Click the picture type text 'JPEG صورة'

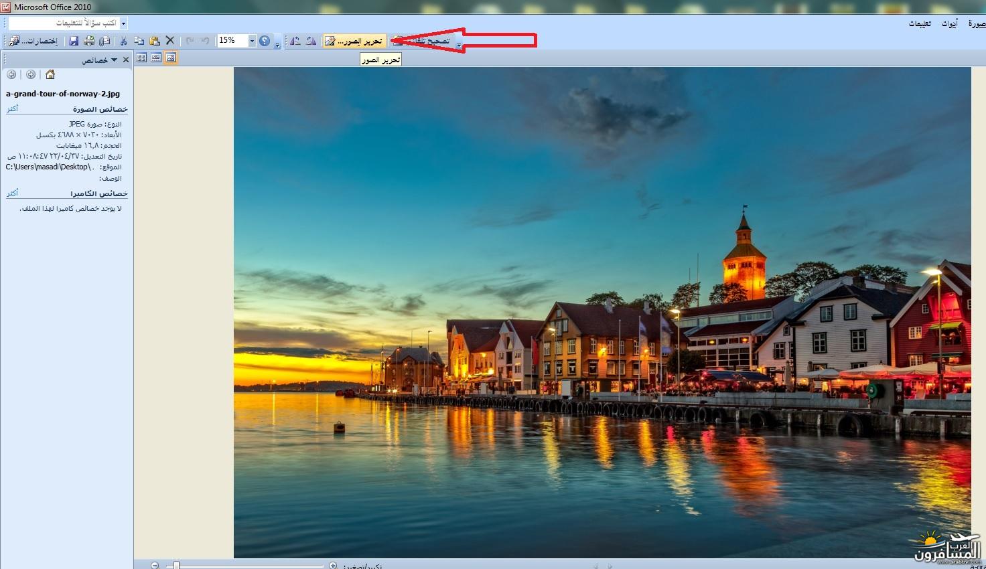coord(86,124)
